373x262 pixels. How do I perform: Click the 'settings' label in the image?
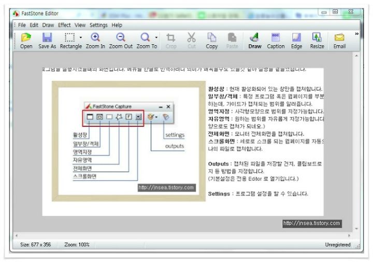tap(175, 135)
